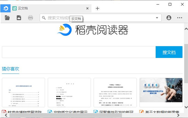Focus the toolbar search box 搜索文档

tap(101, 18)
